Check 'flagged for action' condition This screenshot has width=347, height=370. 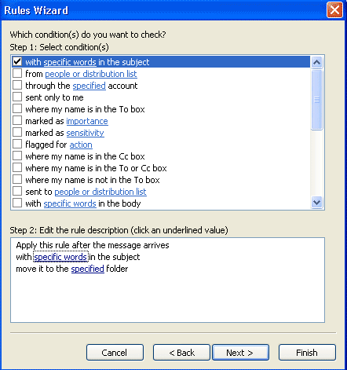[x=17, y=145]
